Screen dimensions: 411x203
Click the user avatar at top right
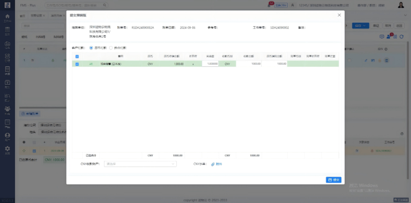[x=401, y=5]
